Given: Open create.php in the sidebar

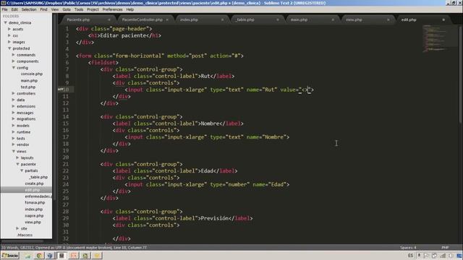Looking at the screenshot, I should pos(34,183).
